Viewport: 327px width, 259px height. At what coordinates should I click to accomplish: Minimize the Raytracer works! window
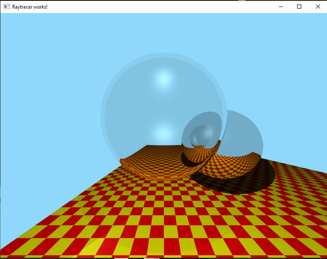(x=281, y=6)
